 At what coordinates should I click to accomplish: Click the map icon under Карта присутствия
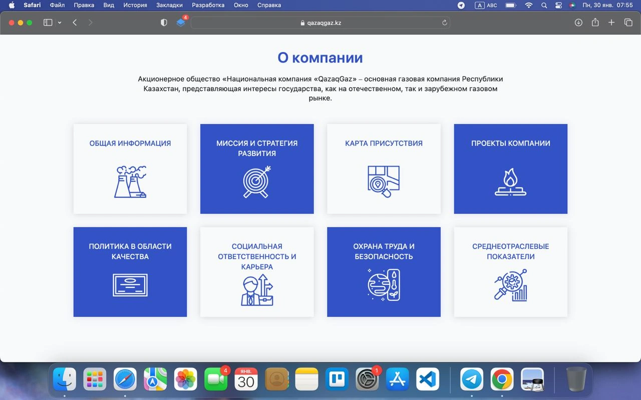tap(384, 181)
